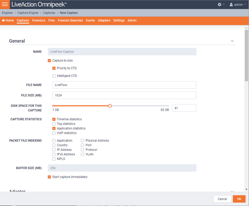Click the BUFFER SIZE (MB) field

coord(122,168)
